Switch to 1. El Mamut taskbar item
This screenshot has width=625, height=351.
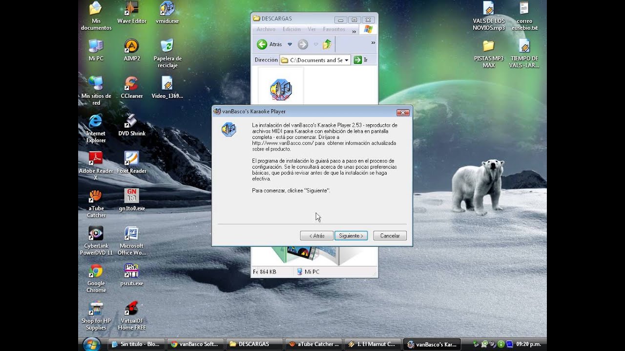point(373,344)
